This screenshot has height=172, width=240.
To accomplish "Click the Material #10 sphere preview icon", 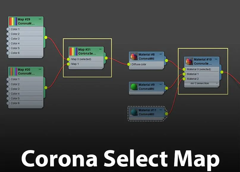I will point(189,61).
